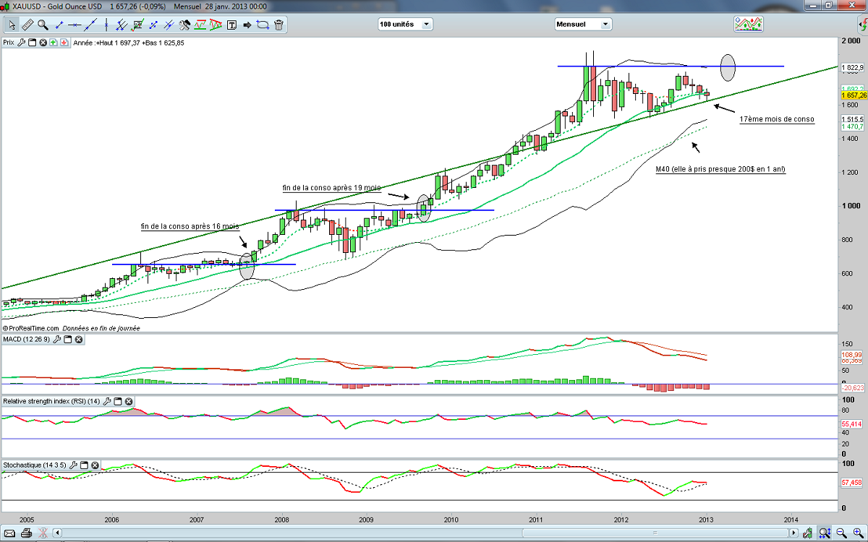Screen dimensions: 868x542
Task: Activate the magnifying glass zoom tool
Action: [43, 25]
